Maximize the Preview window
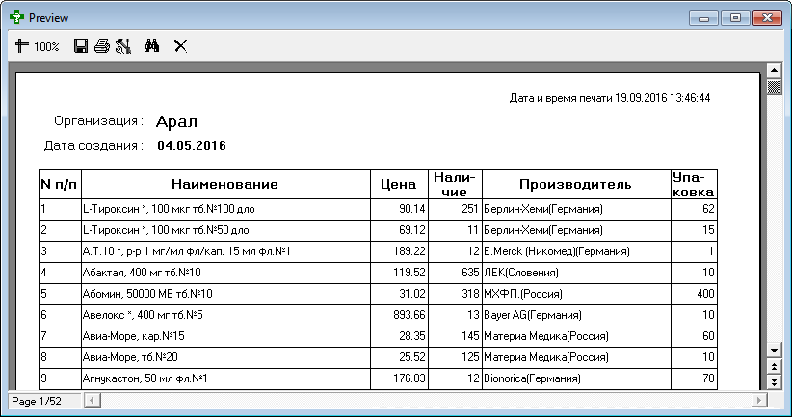The image size is (792, 417). 734,17
